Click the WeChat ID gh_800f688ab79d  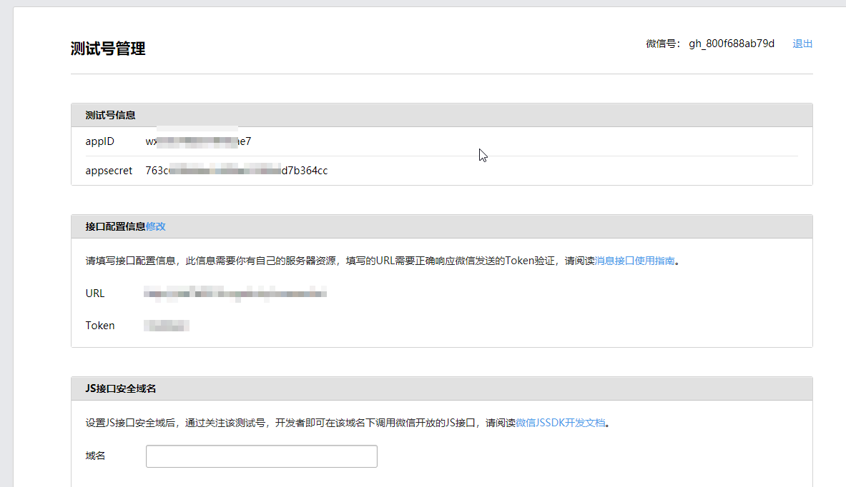[x=730, y=43]
